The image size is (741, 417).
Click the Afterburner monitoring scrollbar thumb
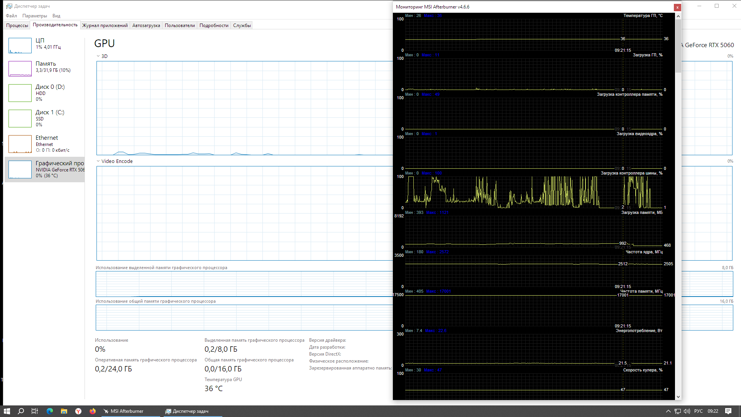(x=678, y=46)
